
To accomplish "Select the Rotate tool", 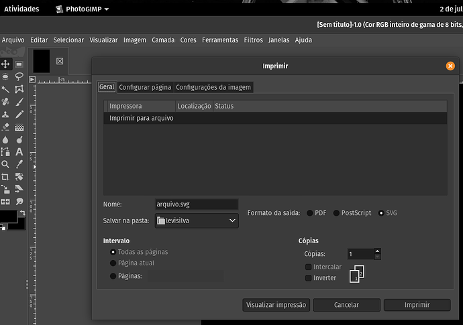I will pyautogui.click(x=19, y=177).
